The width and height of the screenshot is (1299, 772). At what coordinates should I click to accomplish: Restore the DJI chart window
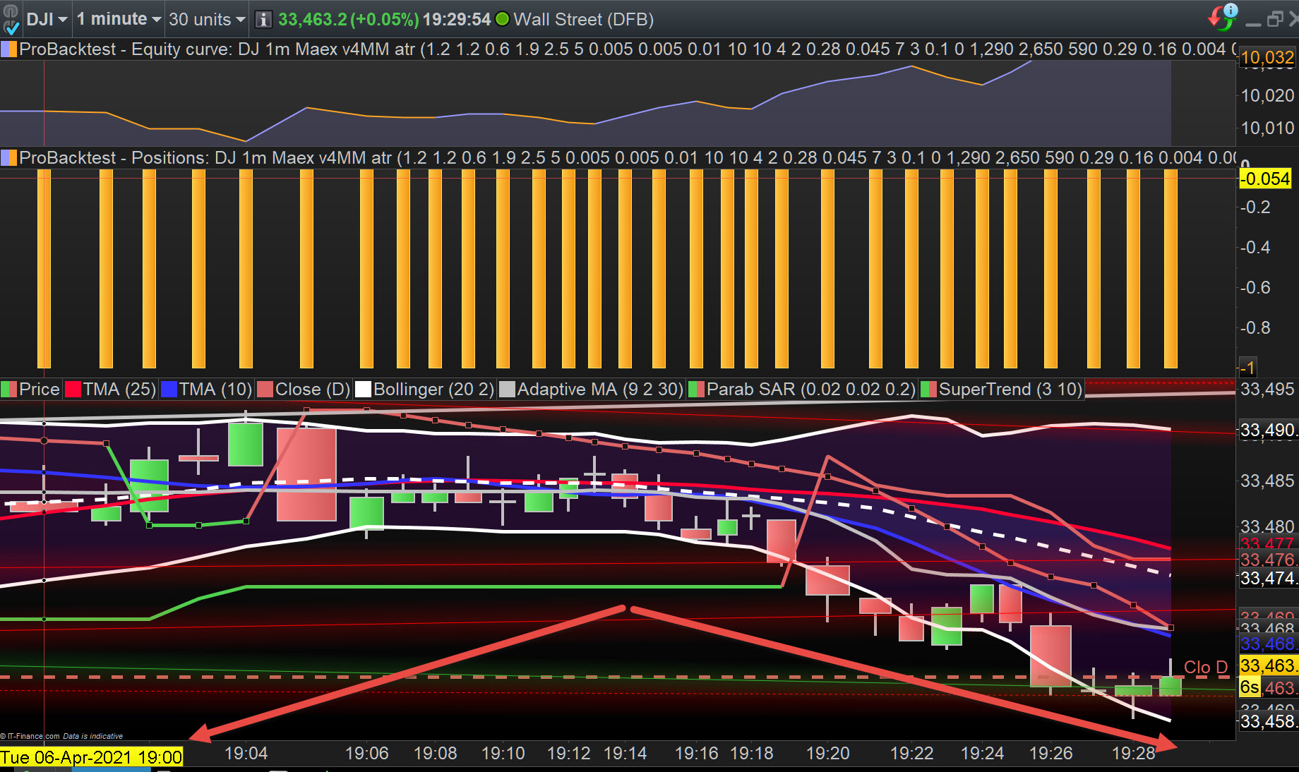(1275, 19)
